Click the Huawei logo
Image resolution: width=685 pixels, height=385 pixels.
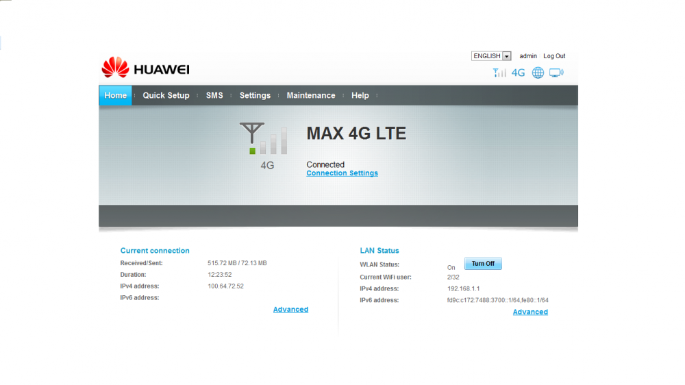point(145,68)
